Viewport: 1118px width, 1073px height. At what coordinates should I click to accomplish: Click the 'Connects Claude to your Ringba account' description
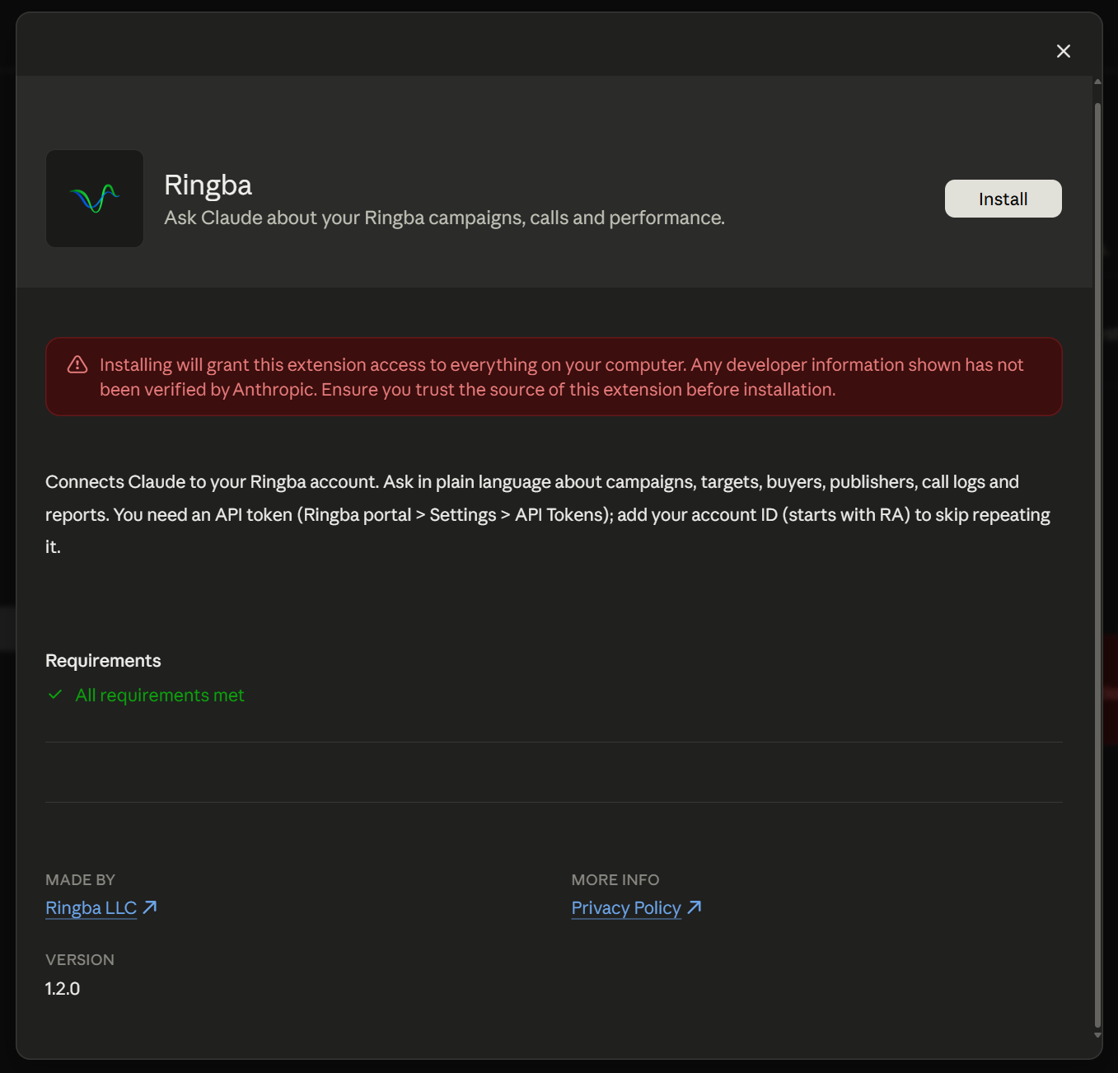click(x=548, y=513)
